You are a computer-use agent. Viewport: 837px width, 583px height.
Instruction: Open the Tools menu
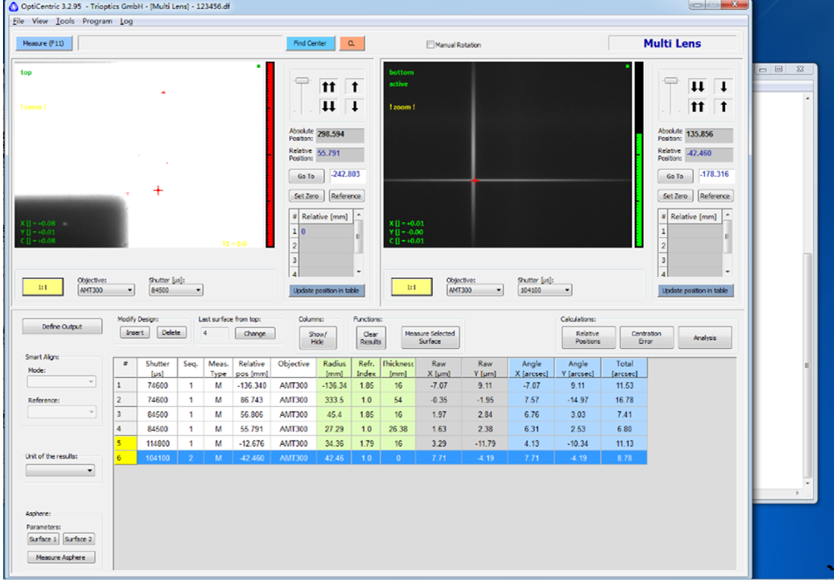[x=65, y=21]
